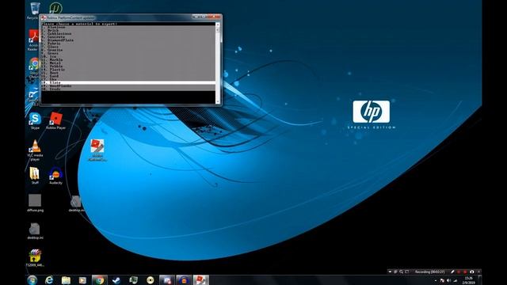This screenshot has height=285, width=507.
Task: Click the console window title bar icon
Action: tap(44, 17)
